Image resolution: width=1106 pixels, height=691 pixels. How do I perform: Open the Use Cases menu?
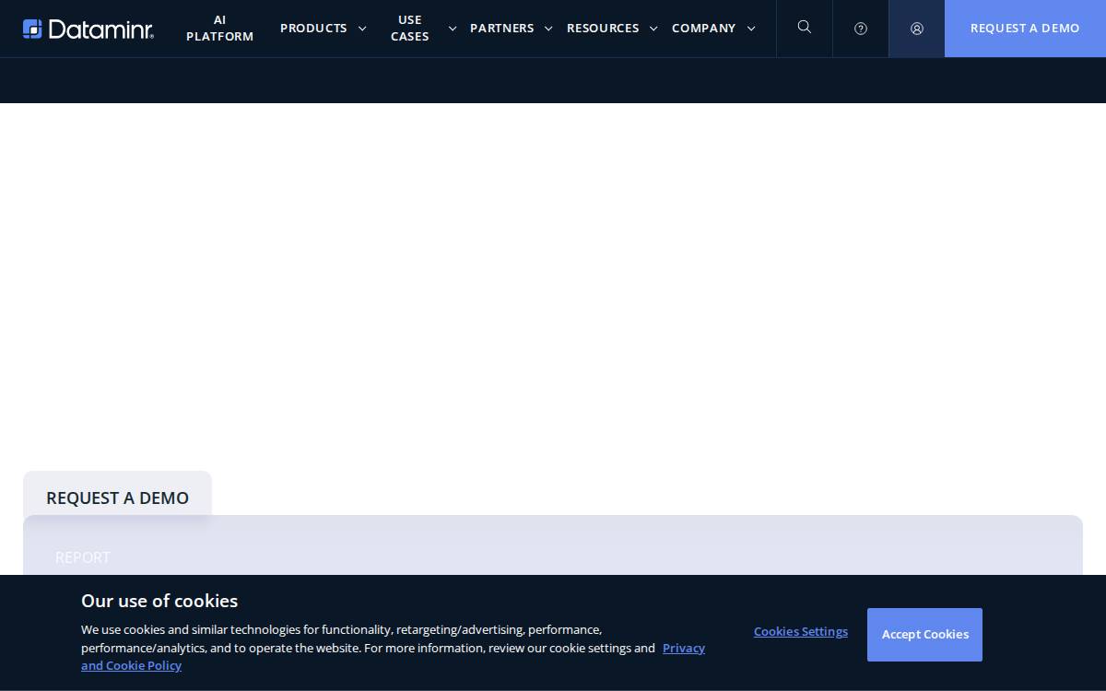click(410, 28)
